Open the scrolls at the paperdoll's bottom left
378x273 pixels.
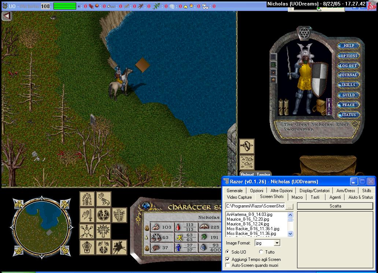click(x=284, y=107)
